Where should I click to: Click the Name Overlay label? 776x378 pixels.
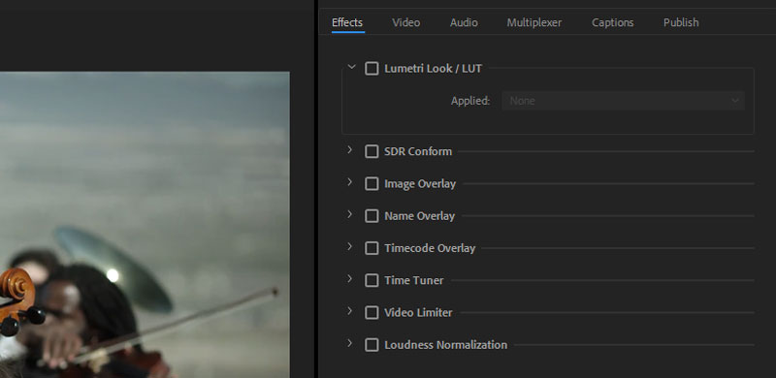[420, 216]
